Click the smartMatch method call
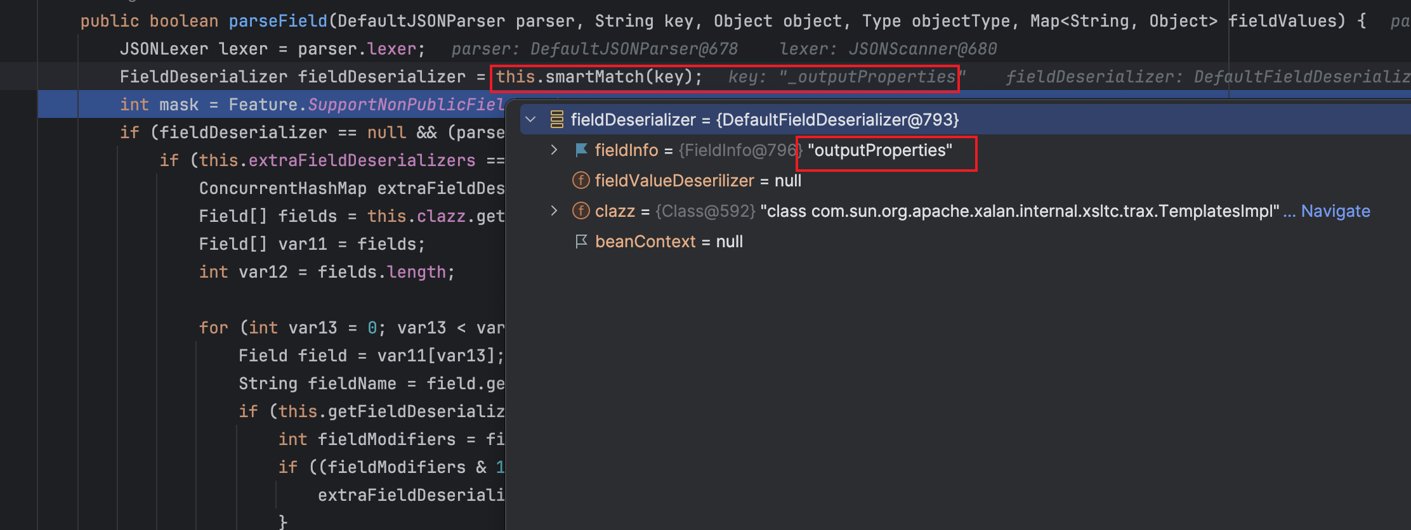Image resolution: width=1411 pixels, height=530 pixels. pyautogui.click(x=594, y=77)
